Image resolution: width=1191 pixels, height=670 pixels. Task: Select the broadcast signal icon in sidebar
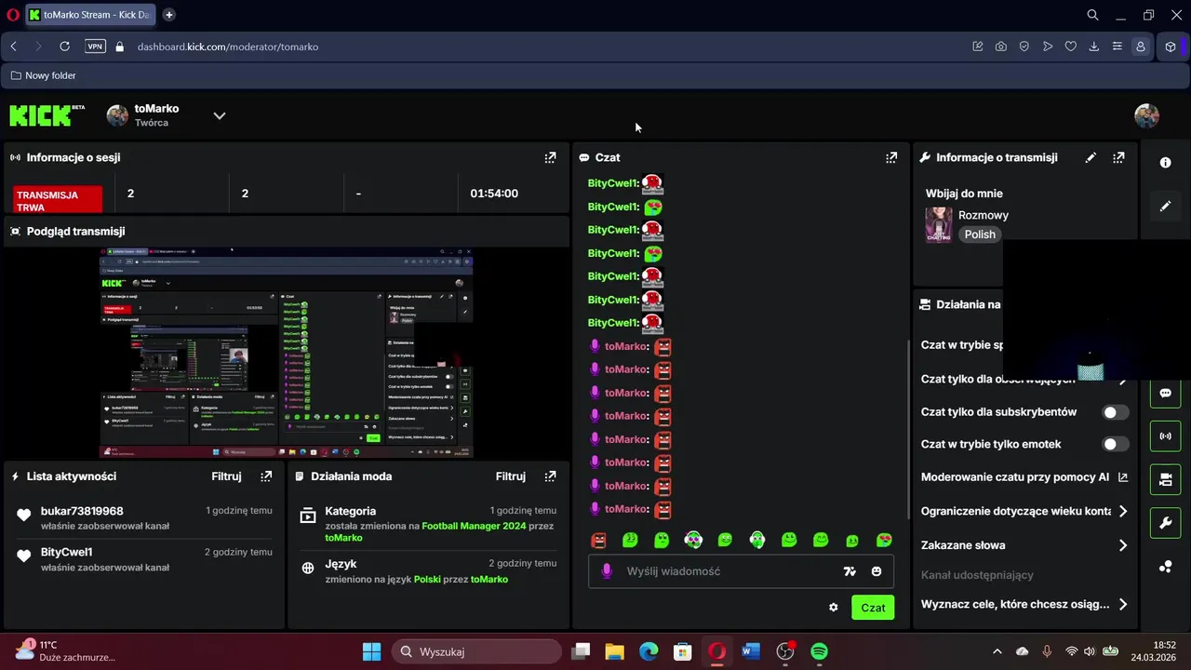[x=1165, y=435]
